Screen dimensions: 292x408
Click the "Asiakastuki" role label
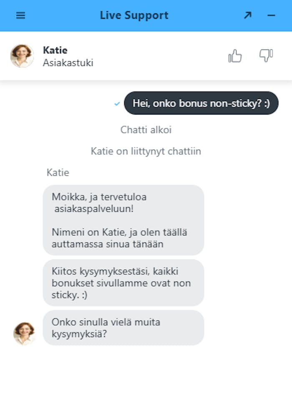68,63
